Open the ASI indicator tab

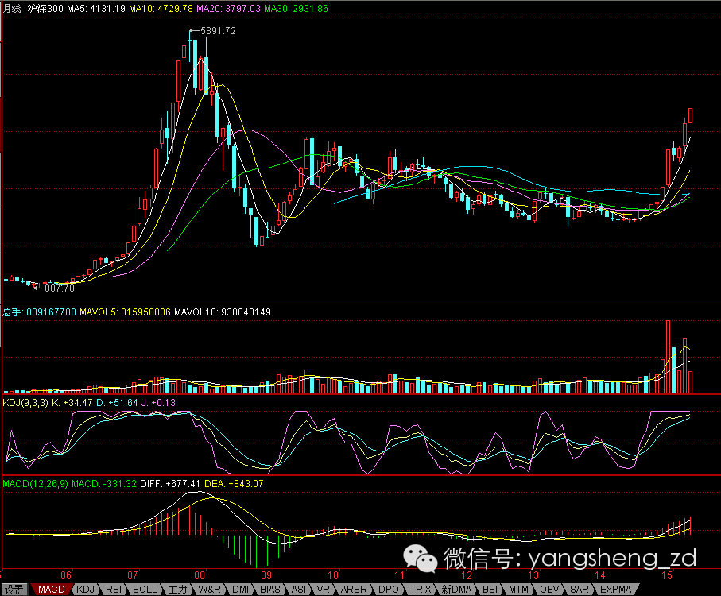(x=298, y=590)
